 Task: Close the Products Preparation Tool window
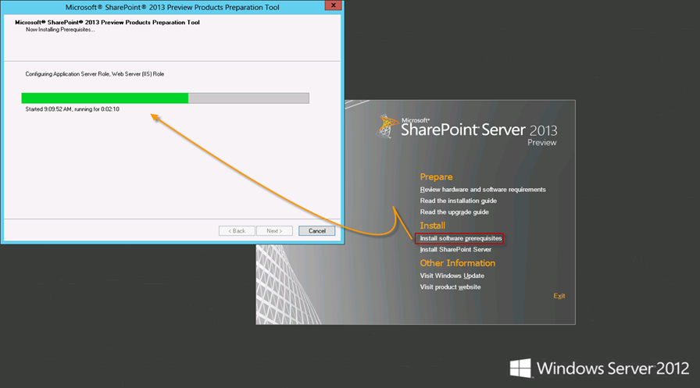tap(333, 5)
